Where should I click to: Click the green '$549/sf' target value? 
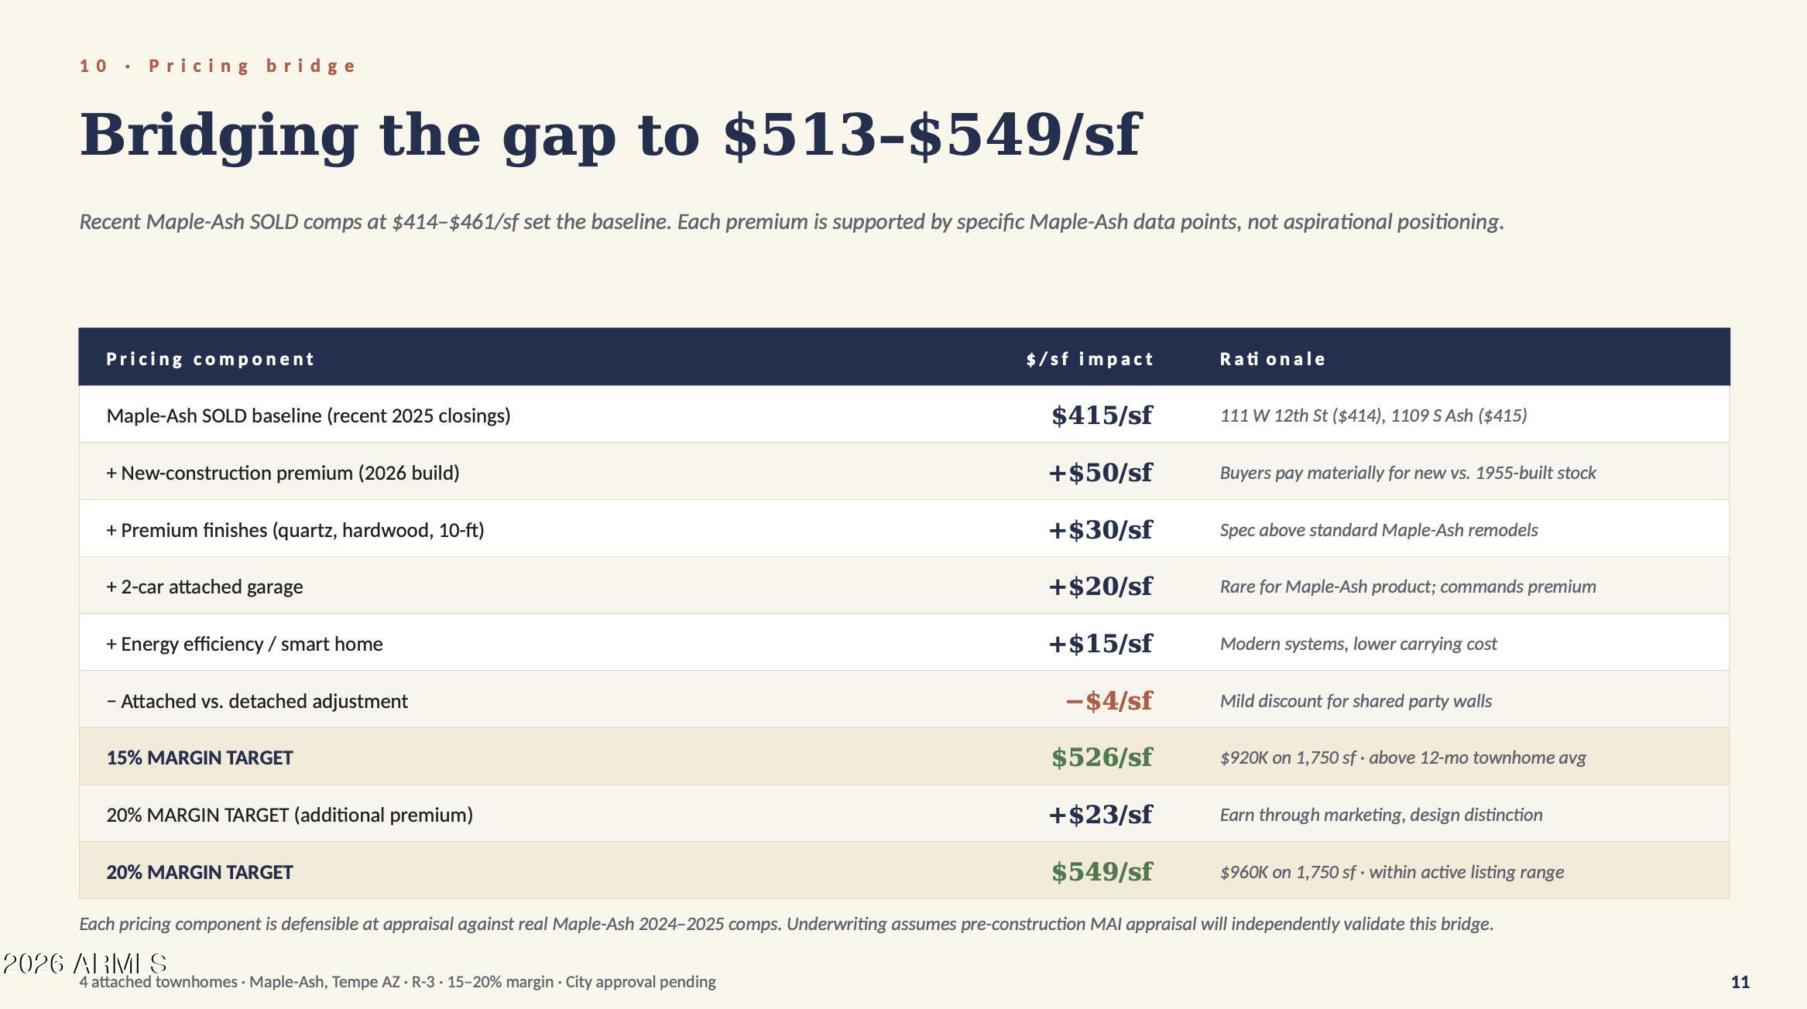coord(1102,872)
